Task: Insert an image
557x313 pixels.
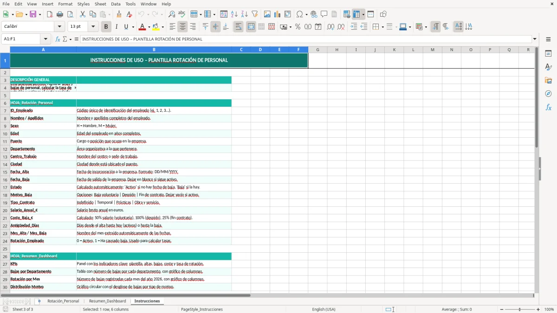Action: click(x=267, y=14)
